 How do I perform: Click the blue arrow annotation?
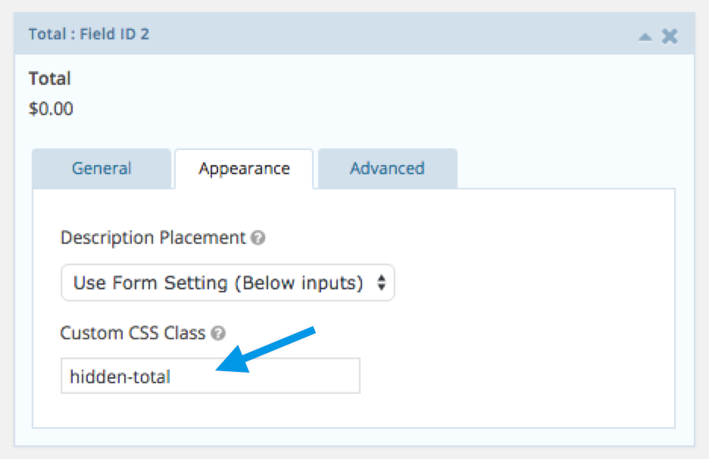273,349
